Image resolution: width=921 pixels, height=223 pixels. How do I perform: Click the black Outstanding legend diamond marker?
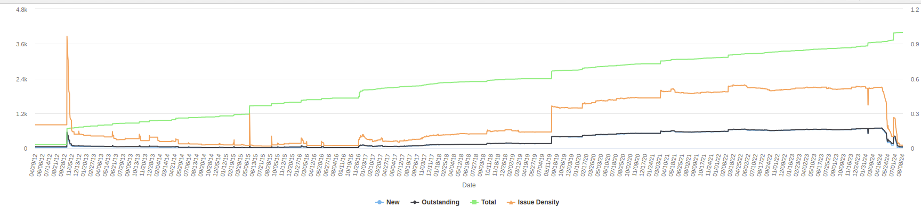click(x=415, y=202)
